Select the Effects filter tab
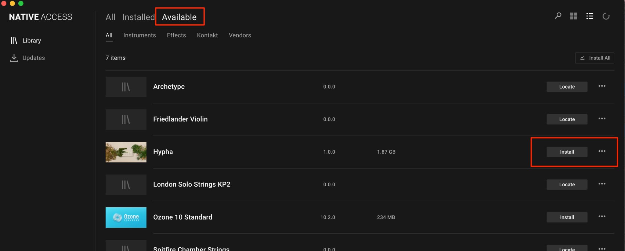Image resolution: width=625 pixels, height=251 pixels. [176, 35]
